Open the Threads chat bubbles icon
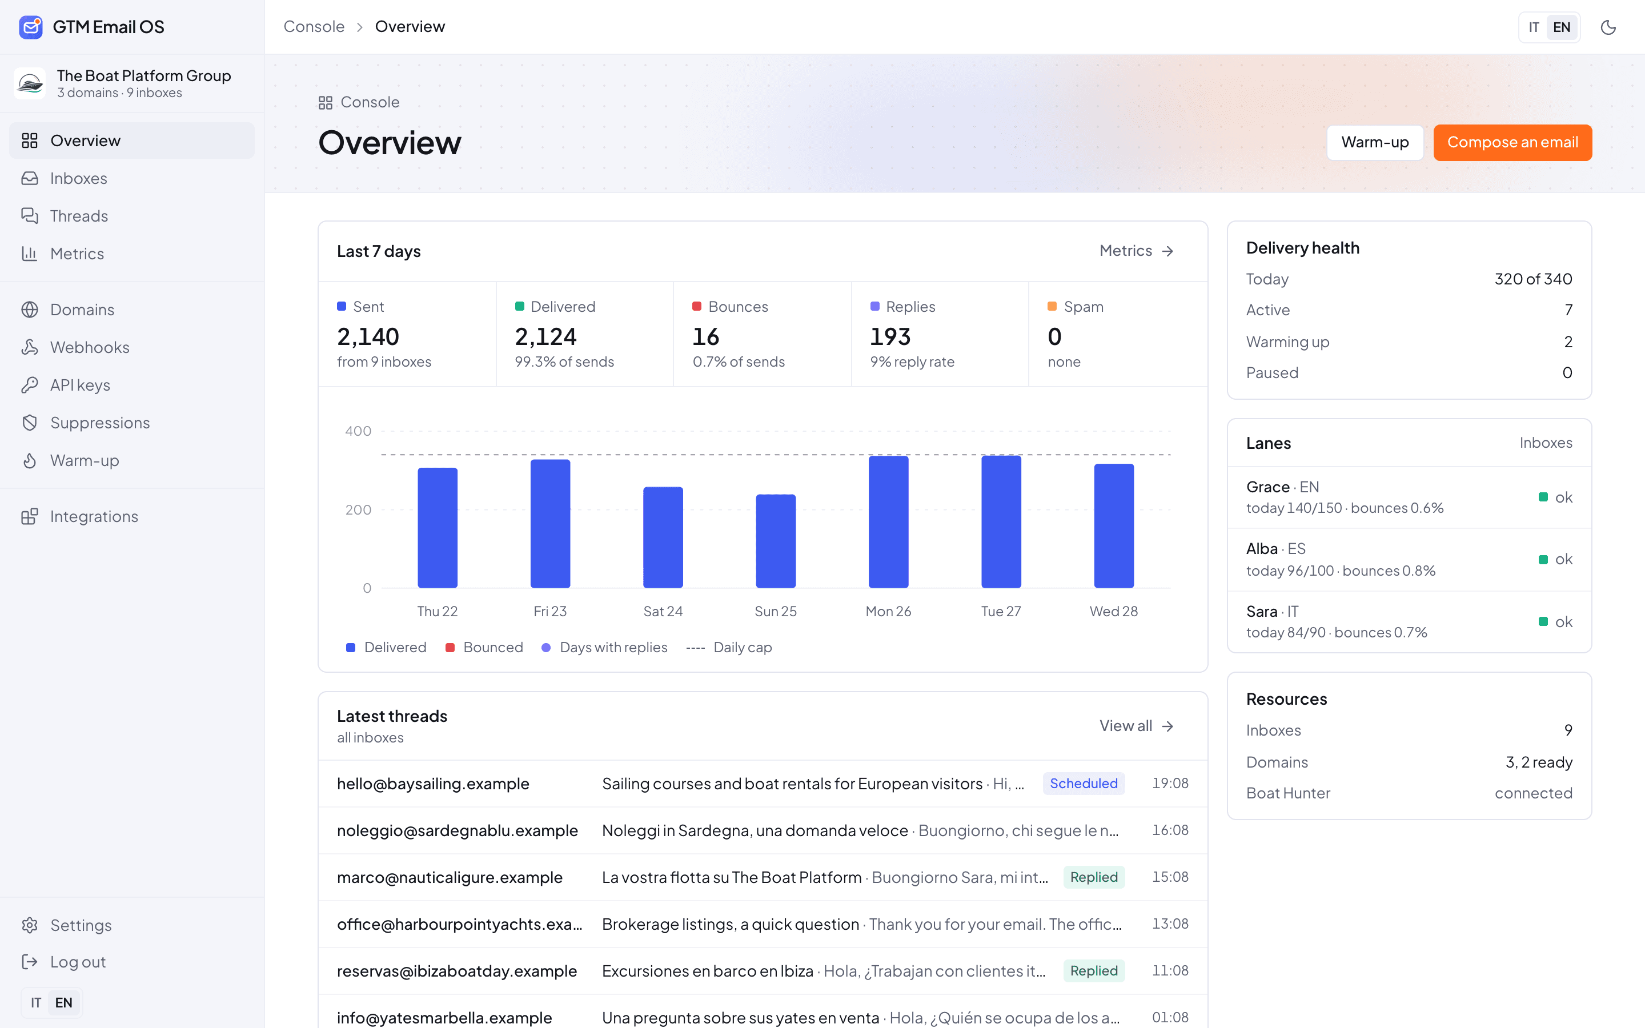Image resolution: width=1645 pixels, height=1028 pixels. pos(29,216)
